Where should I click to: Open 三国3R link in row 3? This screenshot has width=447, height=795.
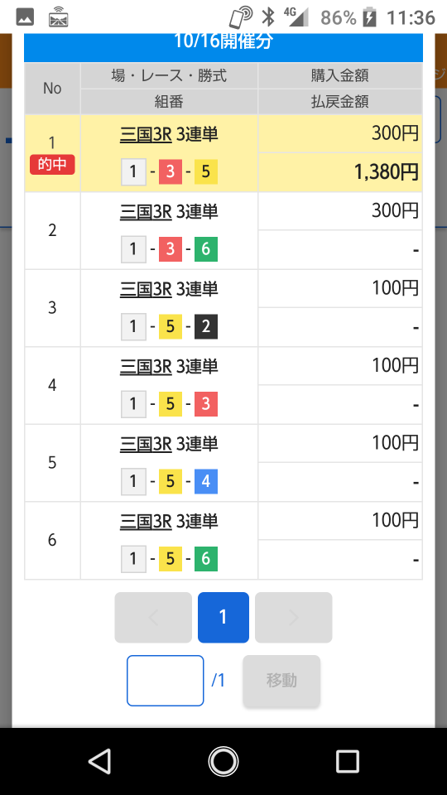(146, 289)
